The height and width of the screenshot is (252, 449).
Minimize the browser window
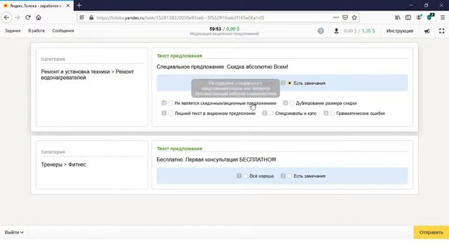411,5
